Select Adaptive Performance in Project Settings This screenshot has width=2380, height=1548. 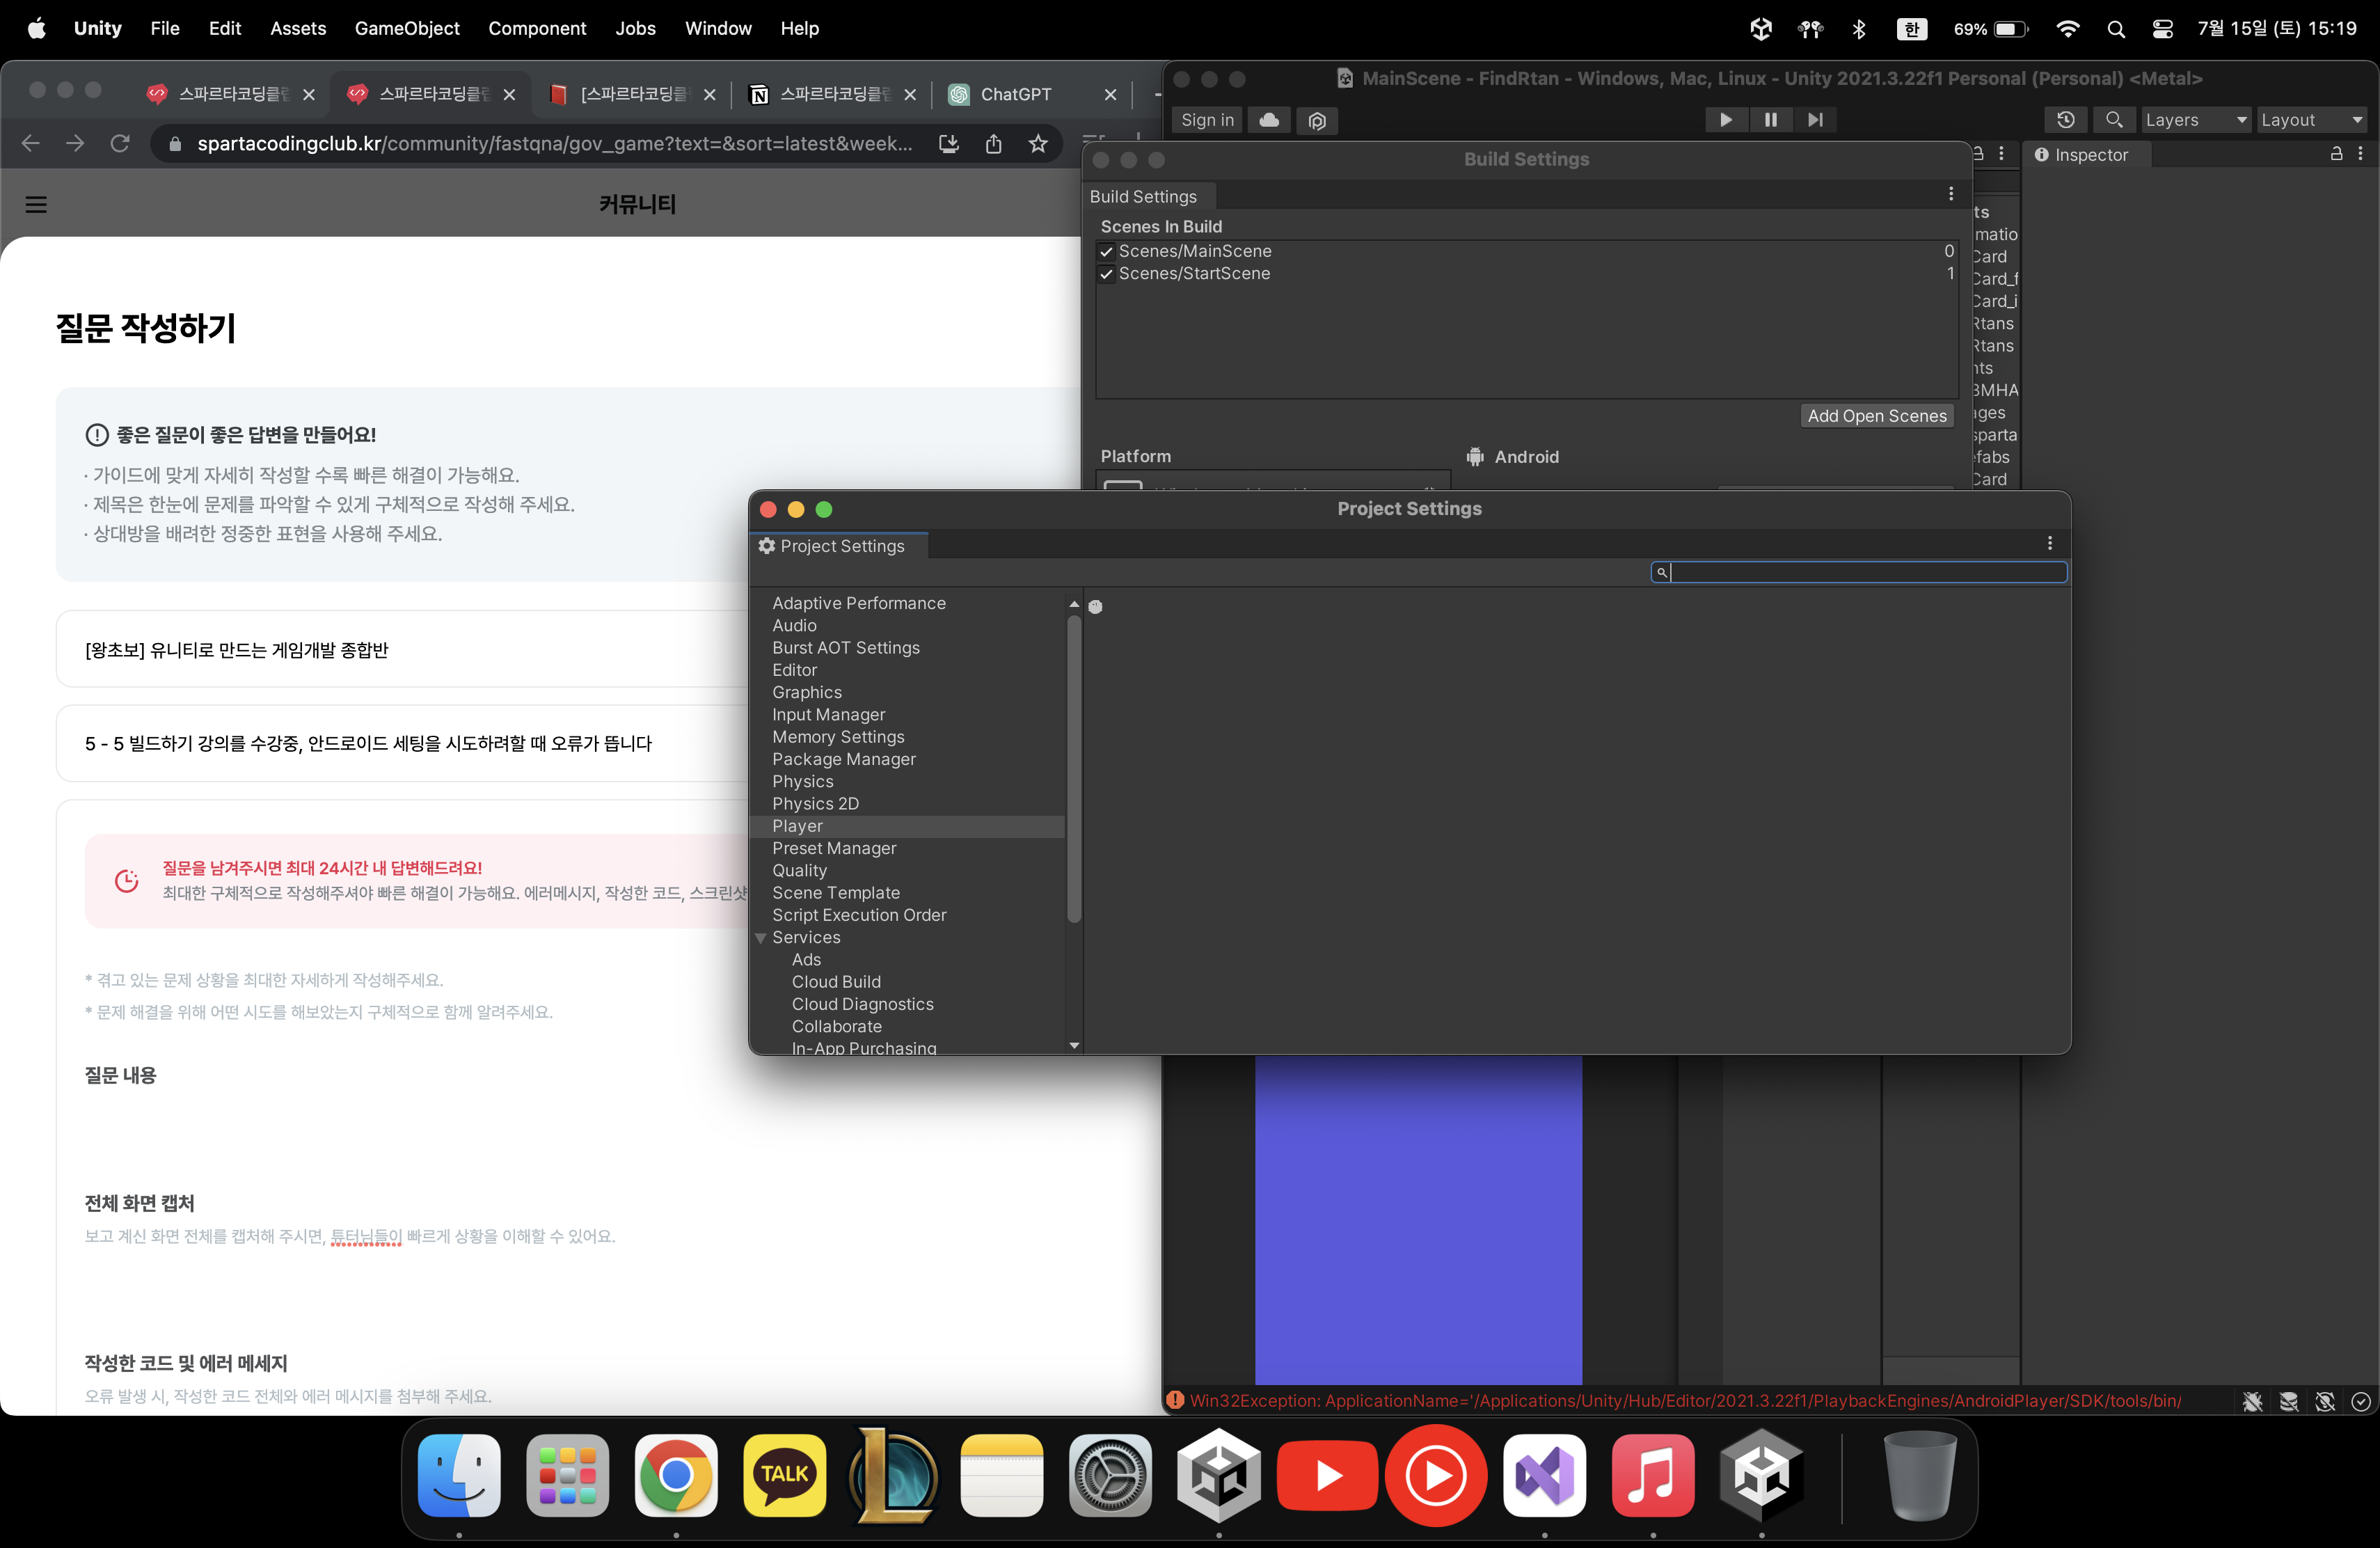click(859, 603)
